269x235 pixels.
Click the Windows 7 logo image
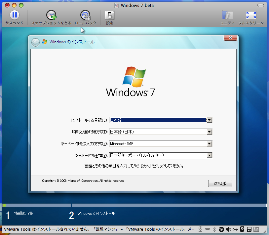point(131,82)
